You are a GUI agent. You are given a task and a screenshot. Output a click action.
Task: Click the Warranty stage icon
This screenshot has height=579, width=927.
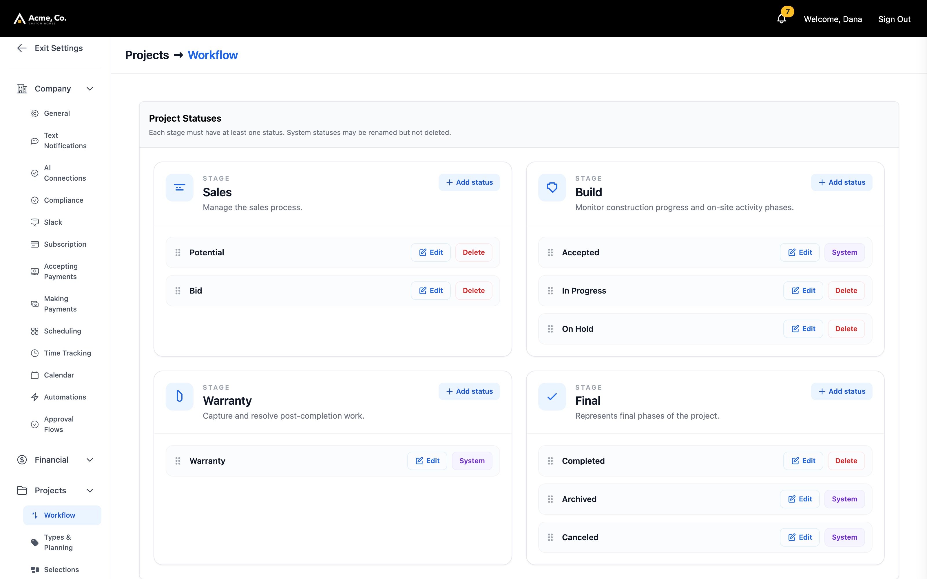pyautogui.click(x=180, y=396)
